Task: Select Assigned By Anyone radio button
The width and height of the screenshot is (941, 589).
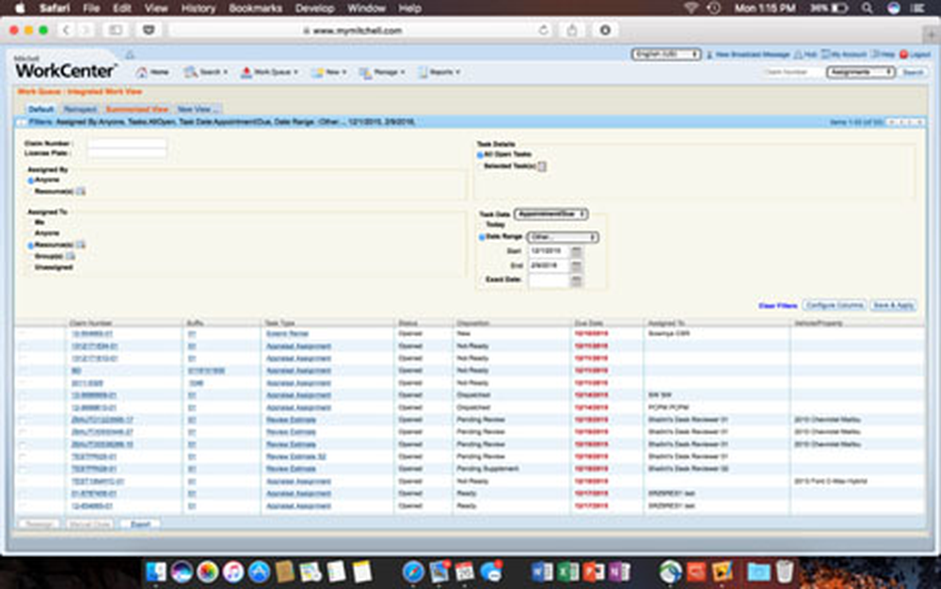Action: click(x=30, y=181)
